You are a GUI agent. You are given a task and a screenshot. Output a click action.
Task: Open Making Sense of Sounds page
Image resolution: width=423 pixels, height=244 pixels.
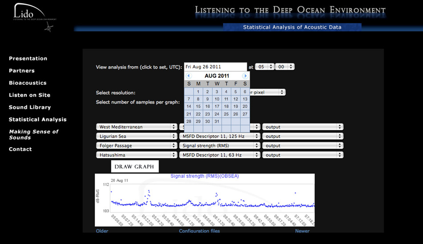point(34,135)
